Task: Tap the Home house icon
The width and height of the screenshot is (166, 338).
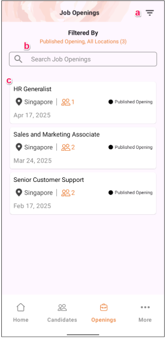Action: click(21, 307)
